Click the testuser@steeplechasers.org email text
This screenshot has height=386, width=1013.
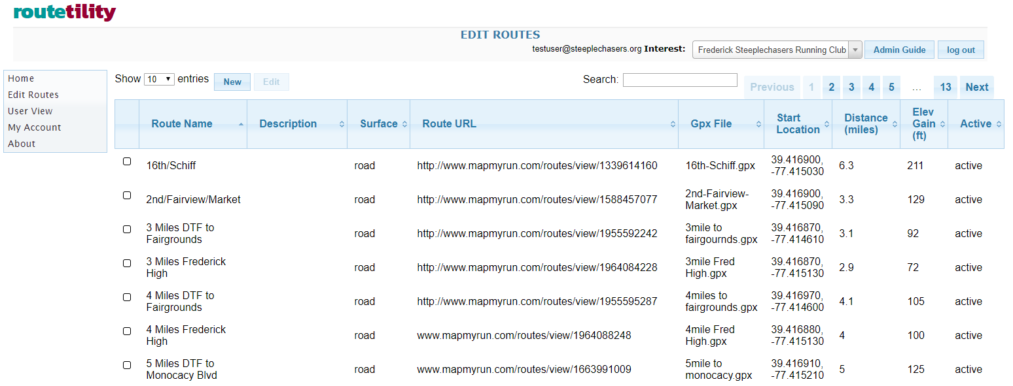[586, 49]
